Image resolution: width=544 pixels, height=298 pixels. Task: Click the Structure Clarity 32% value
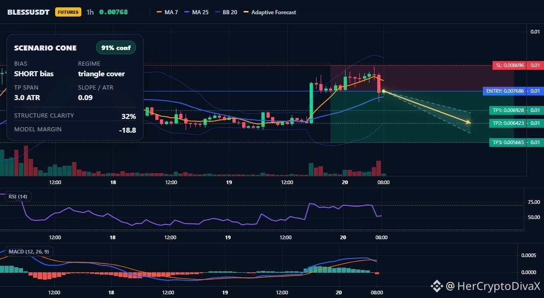point(129,116)
